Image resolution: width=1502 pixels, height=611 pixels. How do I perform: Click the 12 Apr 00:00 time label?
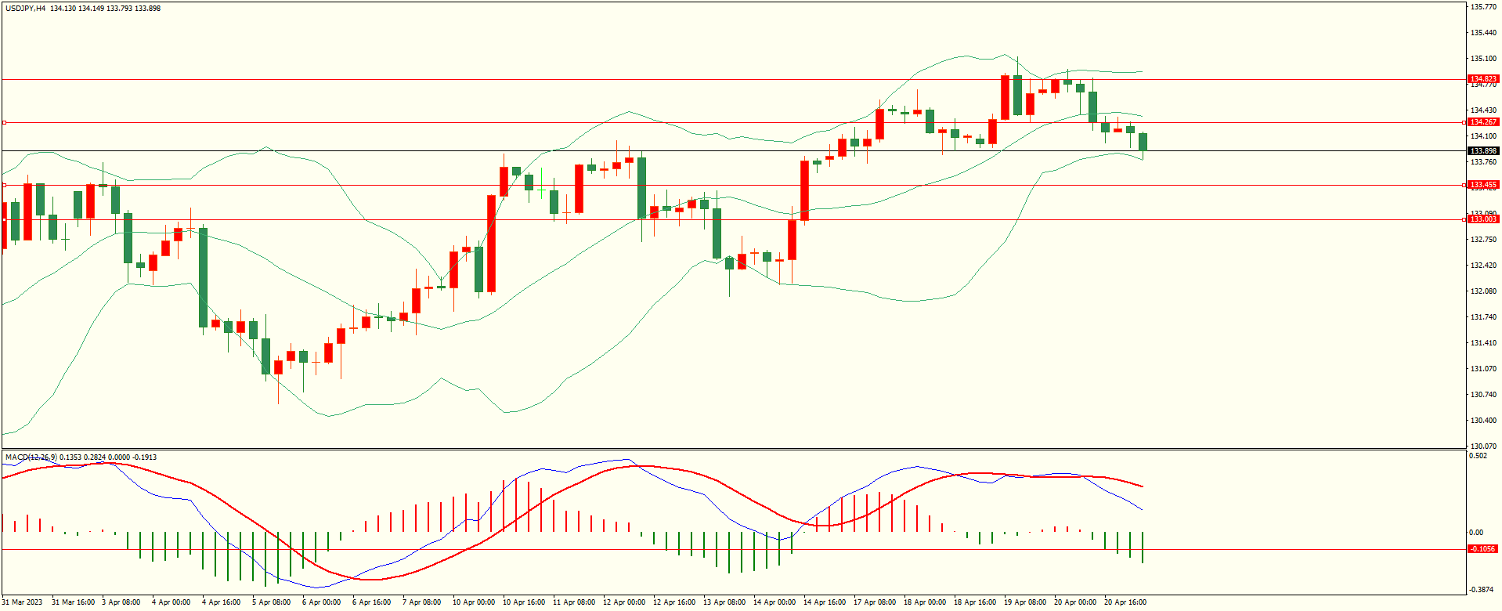tap(624, 602)
